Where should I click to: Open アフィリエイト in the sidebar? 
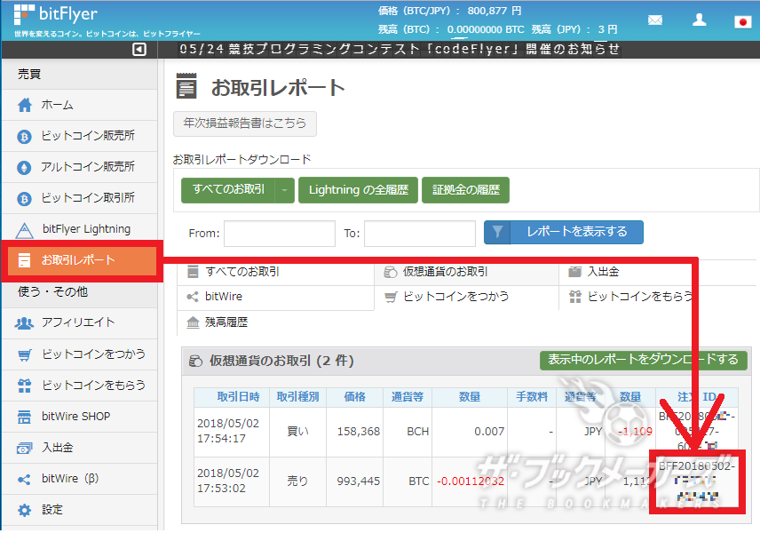(x=80, y=323)
